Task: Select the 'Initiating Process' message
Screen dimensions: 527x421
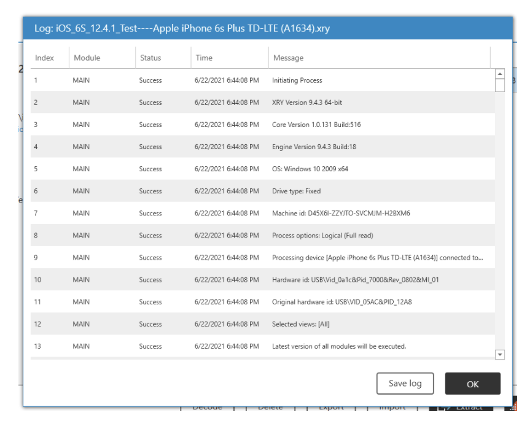Action: (297, 80)
